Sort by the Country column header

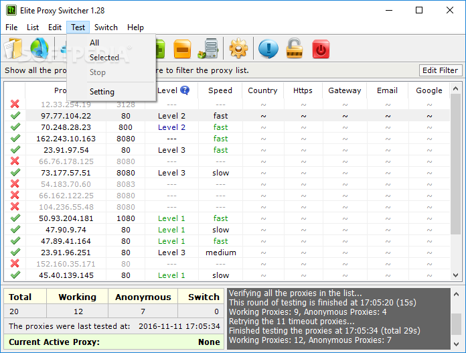click(262, 90)
